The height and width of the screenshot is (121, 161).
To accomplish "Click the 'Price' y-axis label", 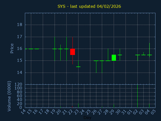I will click(x=12, y=48).
